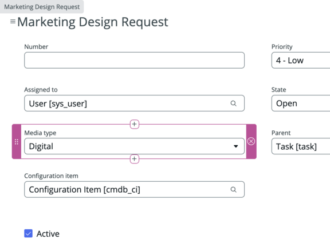Click the Number field label

[36, 47]
